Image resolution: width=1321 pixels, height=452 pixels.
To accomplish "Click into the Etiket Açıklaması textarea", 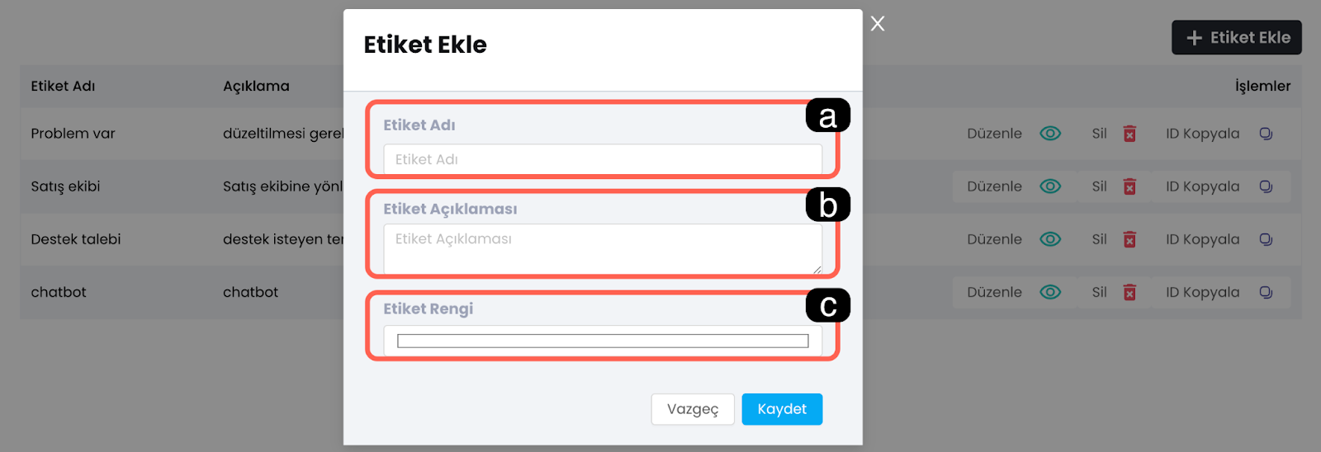I will coord(603,248).
